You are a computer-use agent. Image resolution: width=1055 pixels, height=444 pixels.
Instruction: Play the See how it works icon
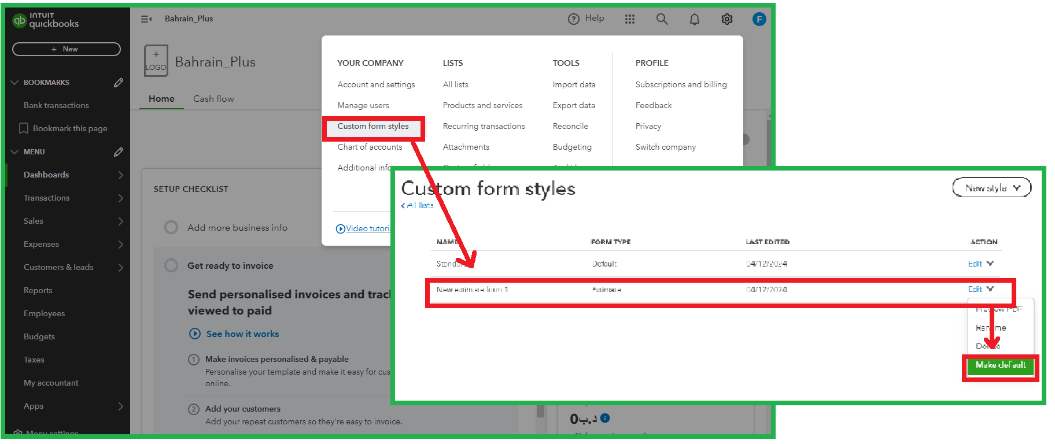pyautogui.click(x=195, y=334)
